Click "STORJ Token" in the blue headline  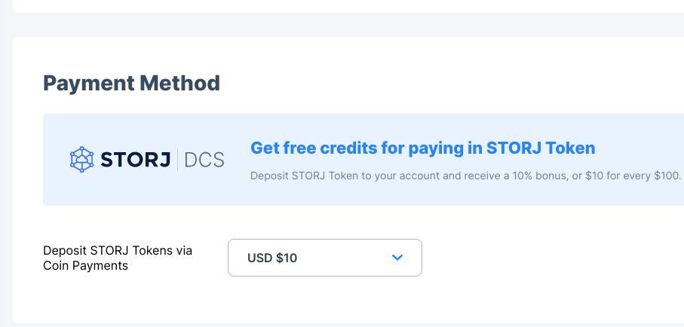point(541,148)
